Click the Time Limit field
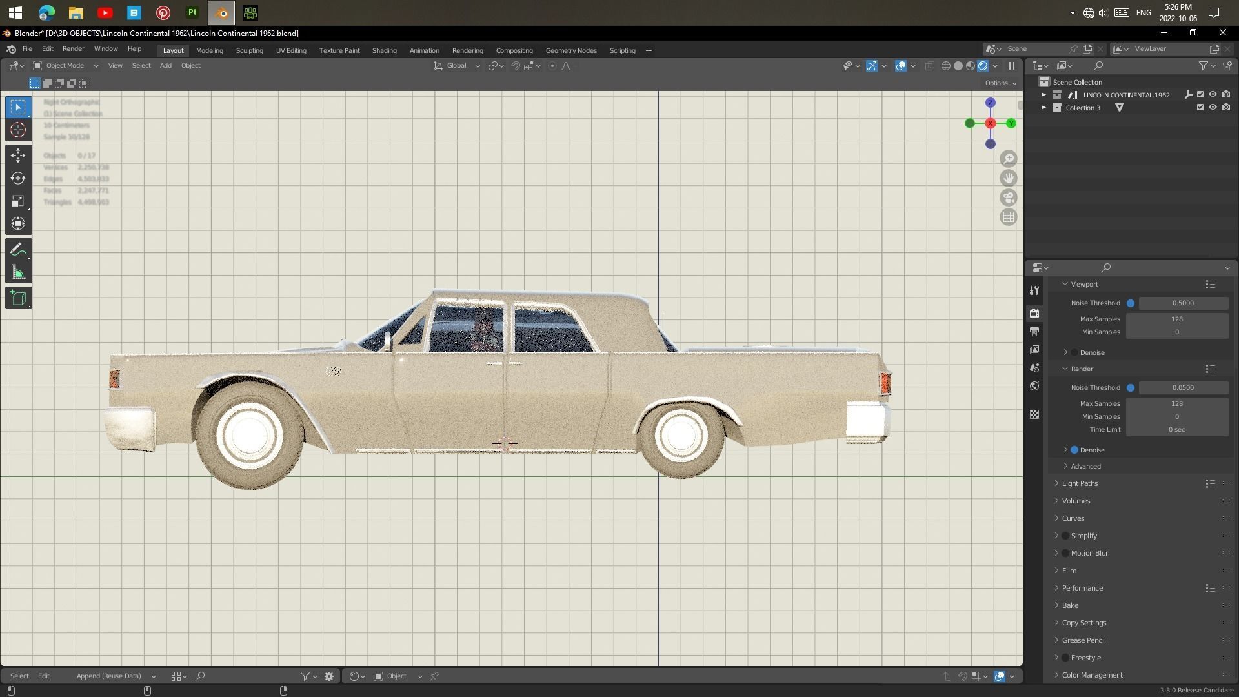The height and width of the screenshot is (697, 1239). [x=1177, y=430]
